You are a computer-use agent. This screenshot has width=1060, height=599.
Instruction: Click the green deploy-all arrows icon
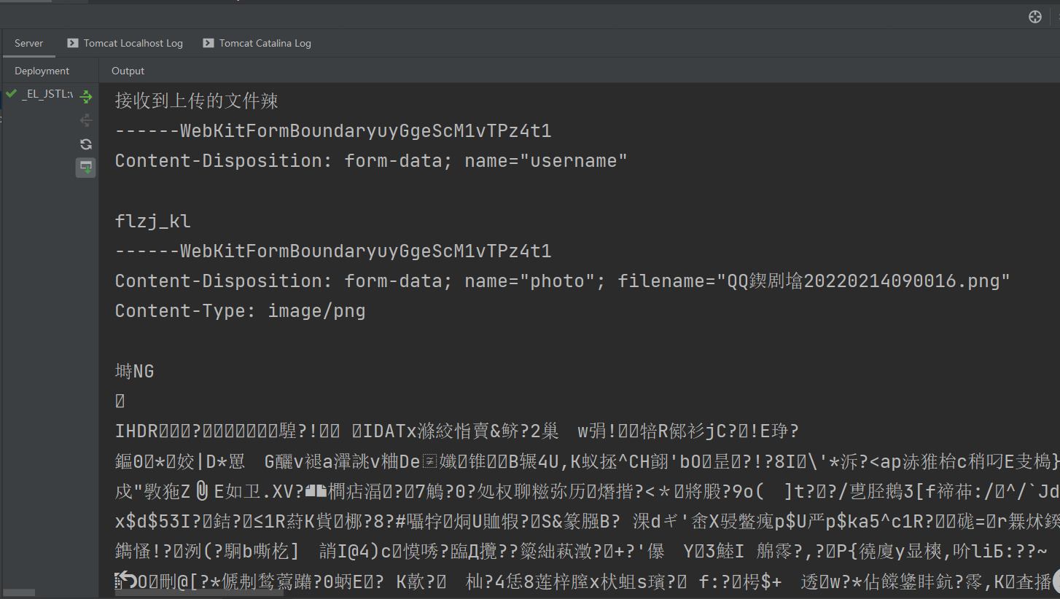tap(86, 96)
